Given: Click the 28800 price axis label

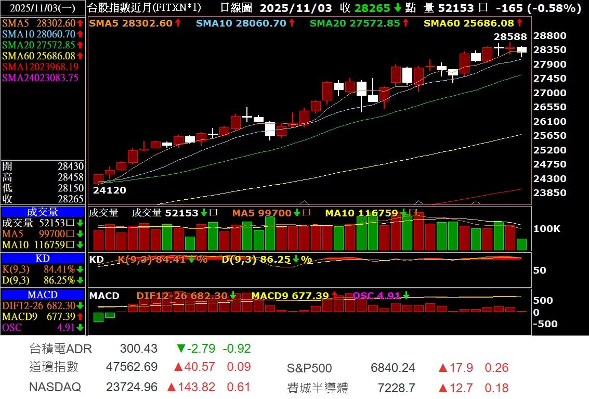Looking at the screenshot, I should [x=549, y=36].
